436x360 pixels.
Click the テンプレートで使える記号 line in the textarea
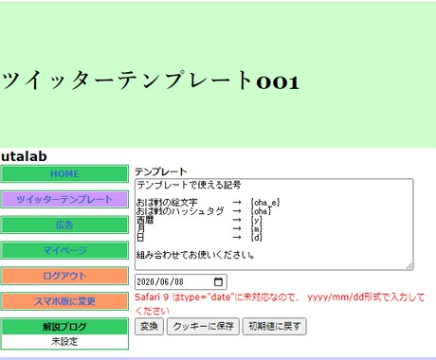pos(189,185)
